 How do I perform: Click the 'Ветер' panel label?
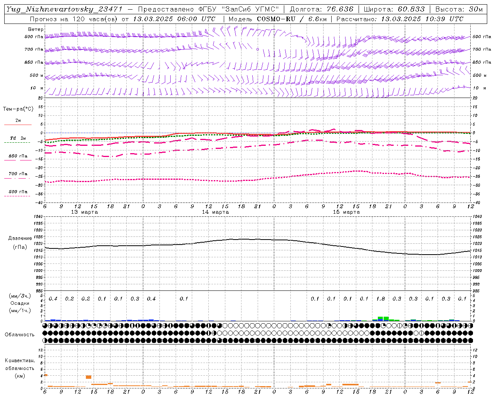[36, 29]
